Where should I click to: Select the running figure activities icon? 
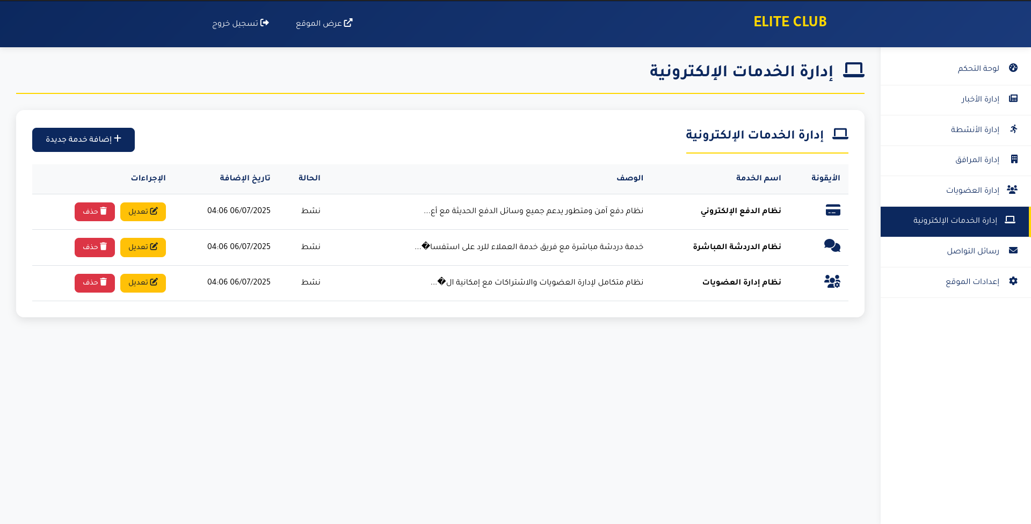pyautogui.click(x=1013, y=129)
